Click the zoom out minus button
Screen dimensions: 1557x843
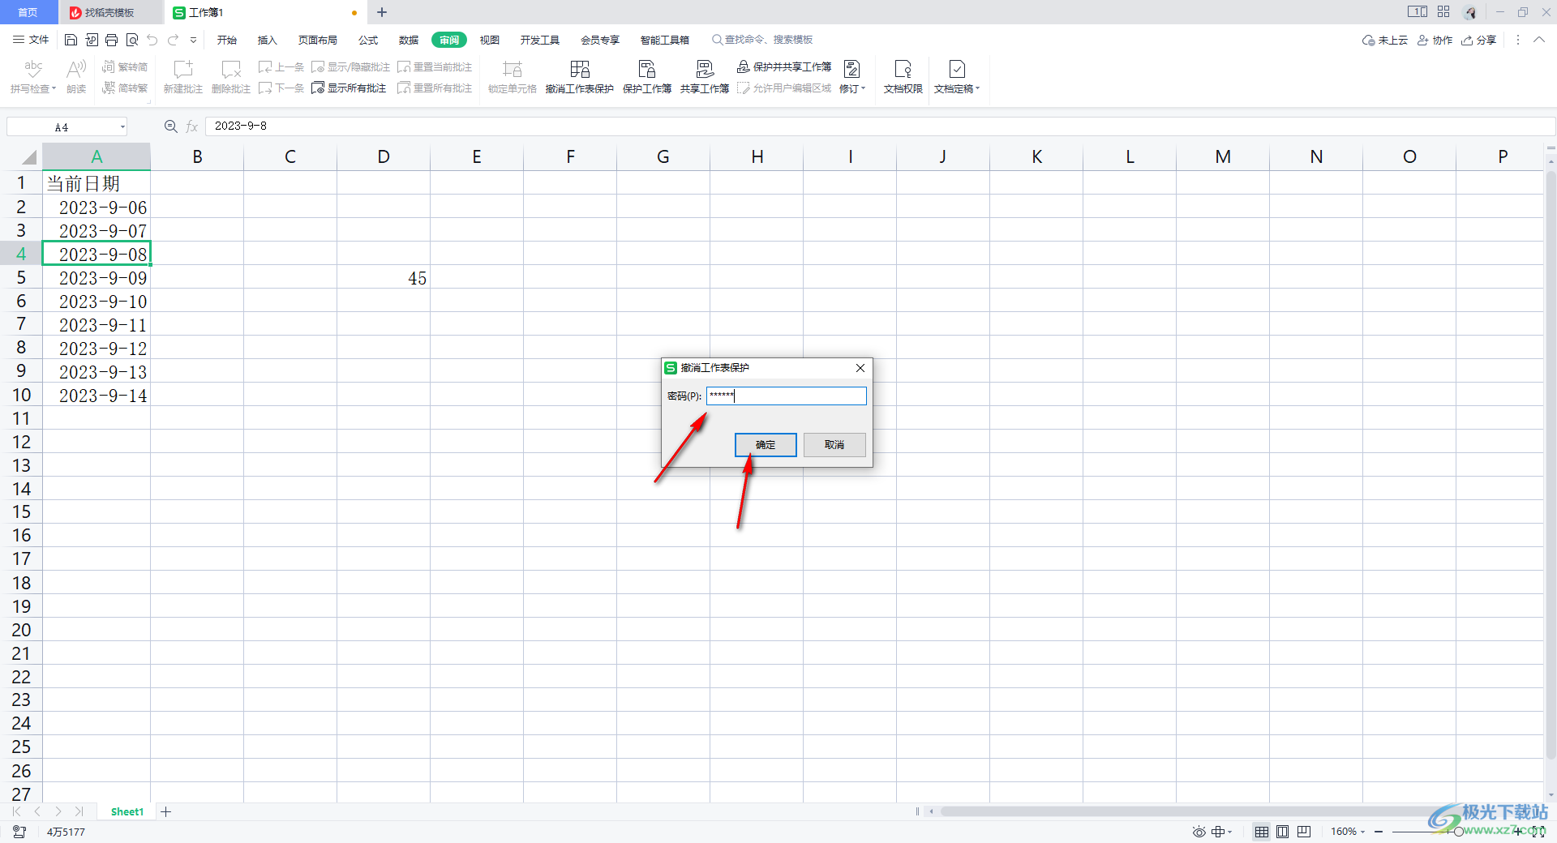click(1379, 832)
